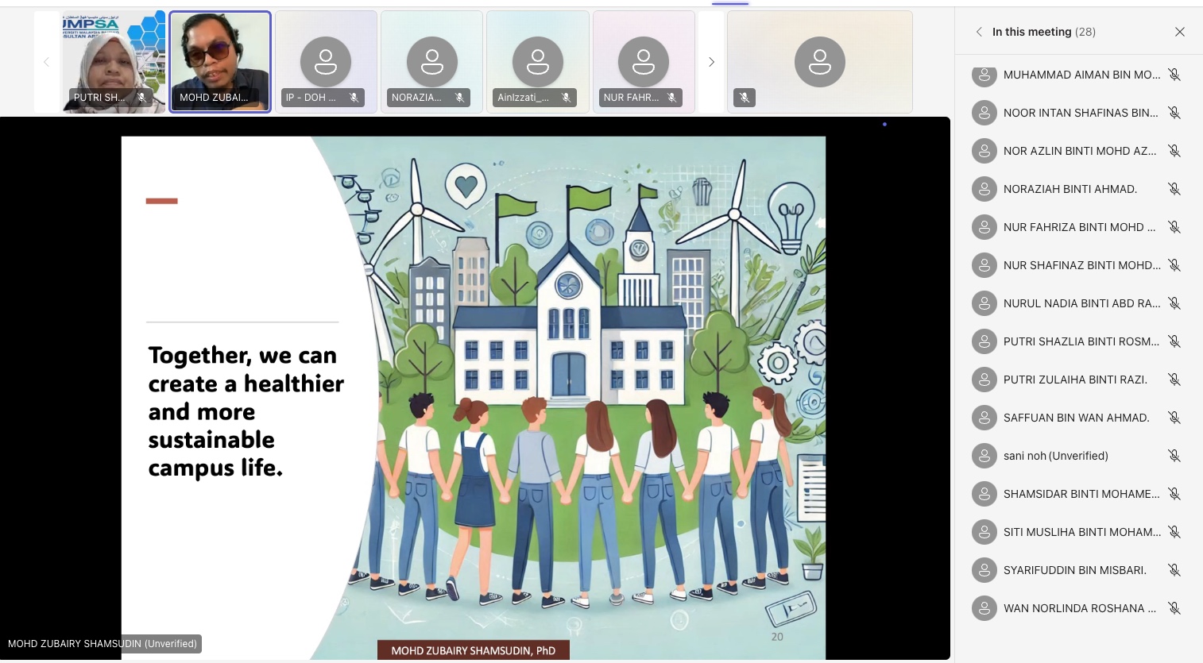Select participant name WAN NORLINDA ROSHANA
Image resolution: width=1203 pixels, height=663 pixels.
click(1080, 608)
